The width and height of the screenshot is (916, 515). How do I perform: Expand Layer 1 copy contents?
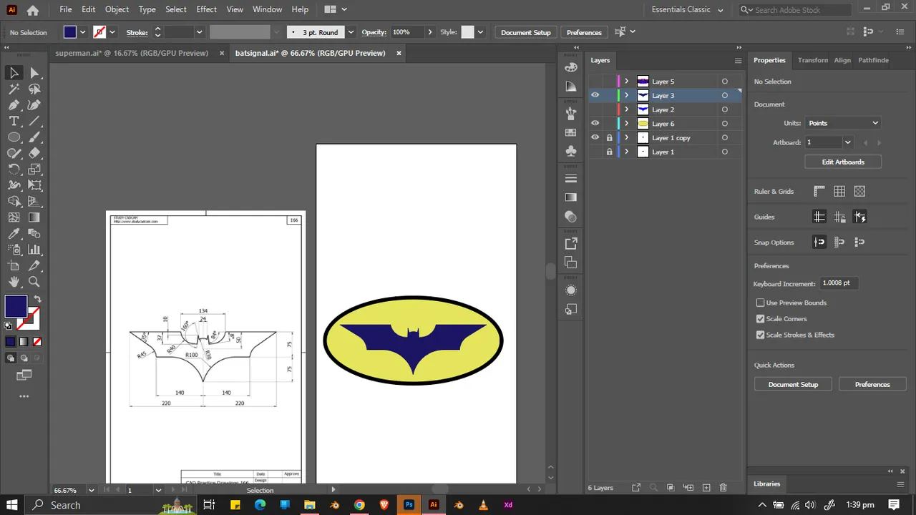[626, 137]
